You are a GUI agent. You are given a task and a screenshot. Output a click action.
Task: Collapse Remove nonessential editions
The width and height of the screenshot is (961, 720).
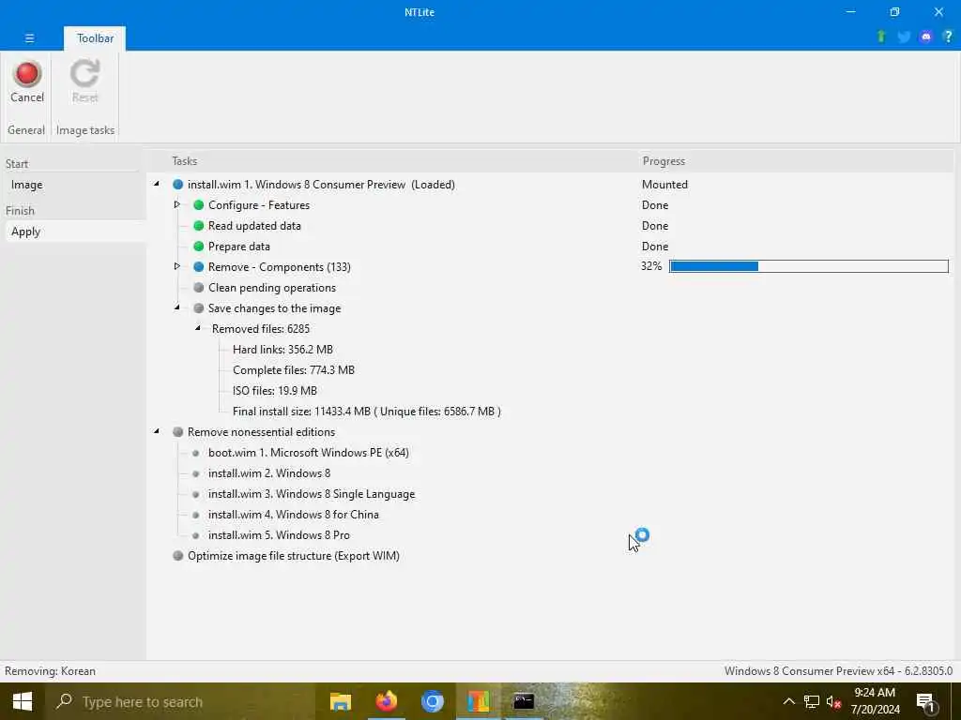tap(157, 431)
